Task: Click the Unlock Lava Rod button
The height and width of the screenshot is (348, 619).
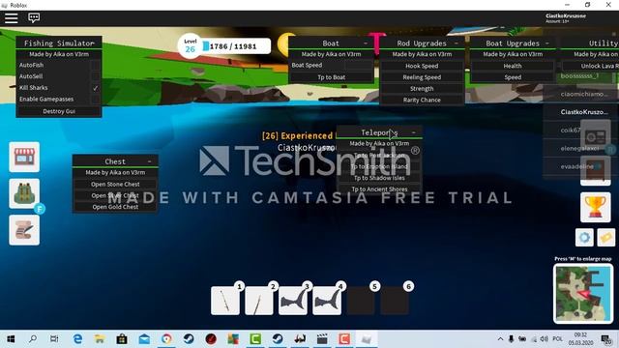Action: [x=591, y=66]
